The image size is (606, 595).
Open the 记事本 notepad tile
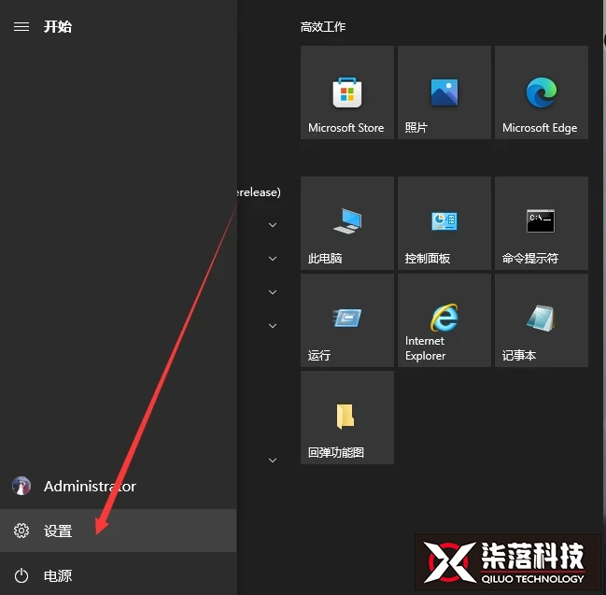(541, 320)
